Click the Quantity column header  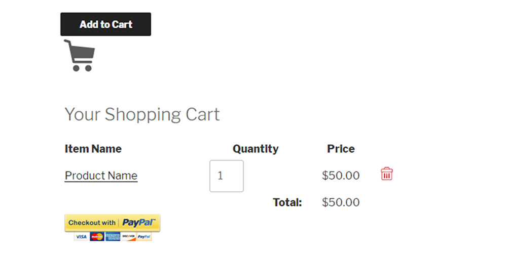tap(256, 149)
